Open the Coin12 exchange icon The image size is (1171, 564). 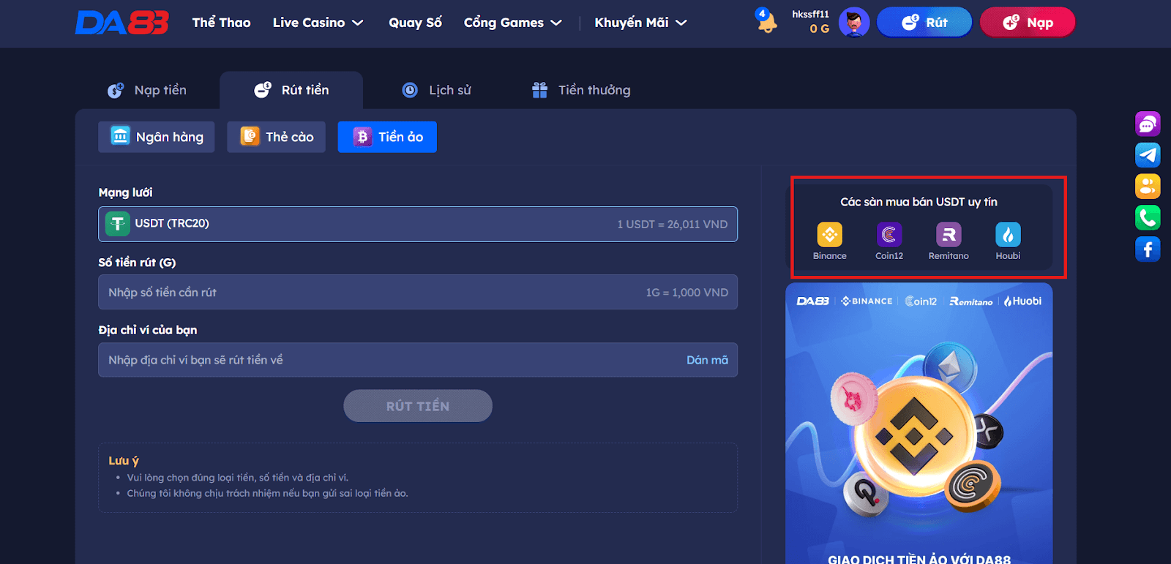click(x=889, y=235)
